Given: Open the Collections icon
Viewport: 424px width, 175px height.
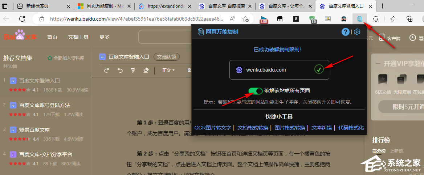Looking at the screenshot, I should (x=410, y=19).
